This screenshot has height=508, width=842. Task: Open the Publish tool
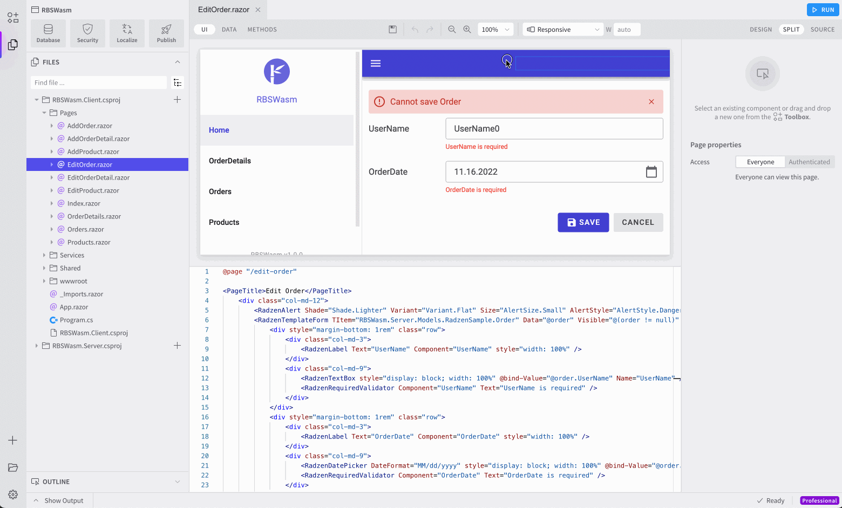point(166,33)
